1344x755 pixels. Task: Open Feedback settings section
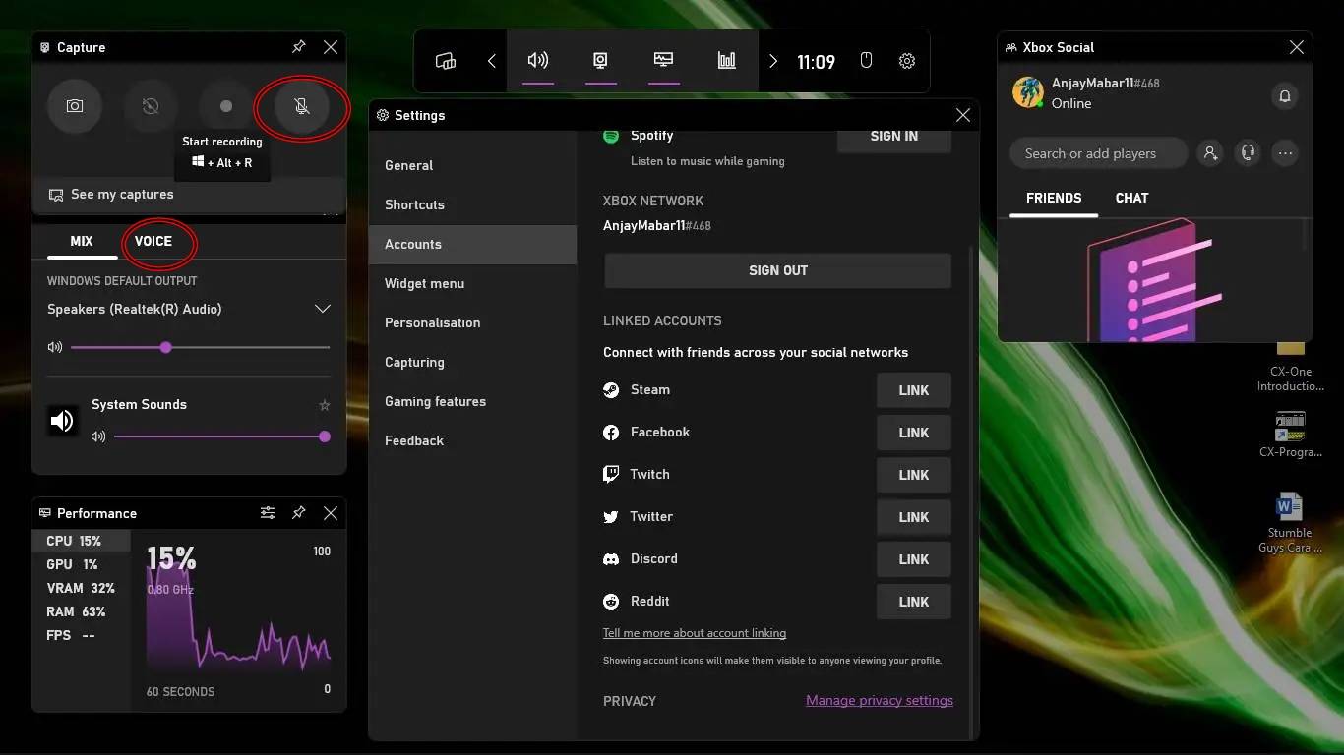pos(472,441)
